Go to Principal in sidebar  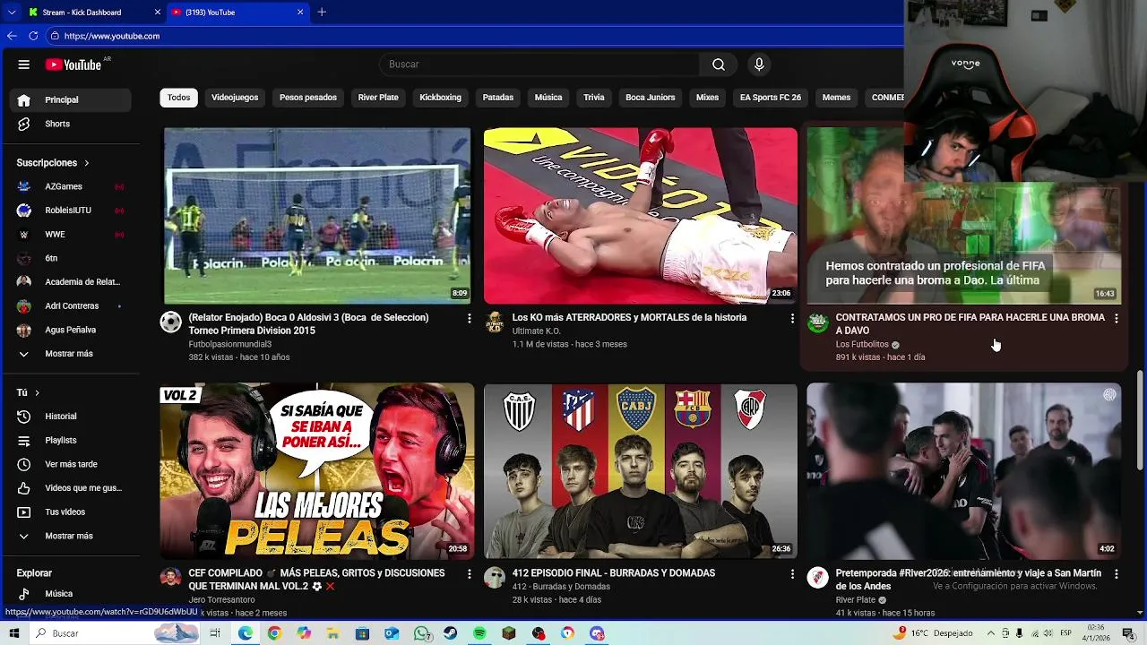70,100
